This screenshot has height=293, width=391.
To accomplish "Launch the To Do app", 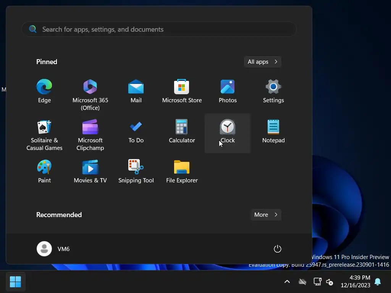I will coord(136,132).
